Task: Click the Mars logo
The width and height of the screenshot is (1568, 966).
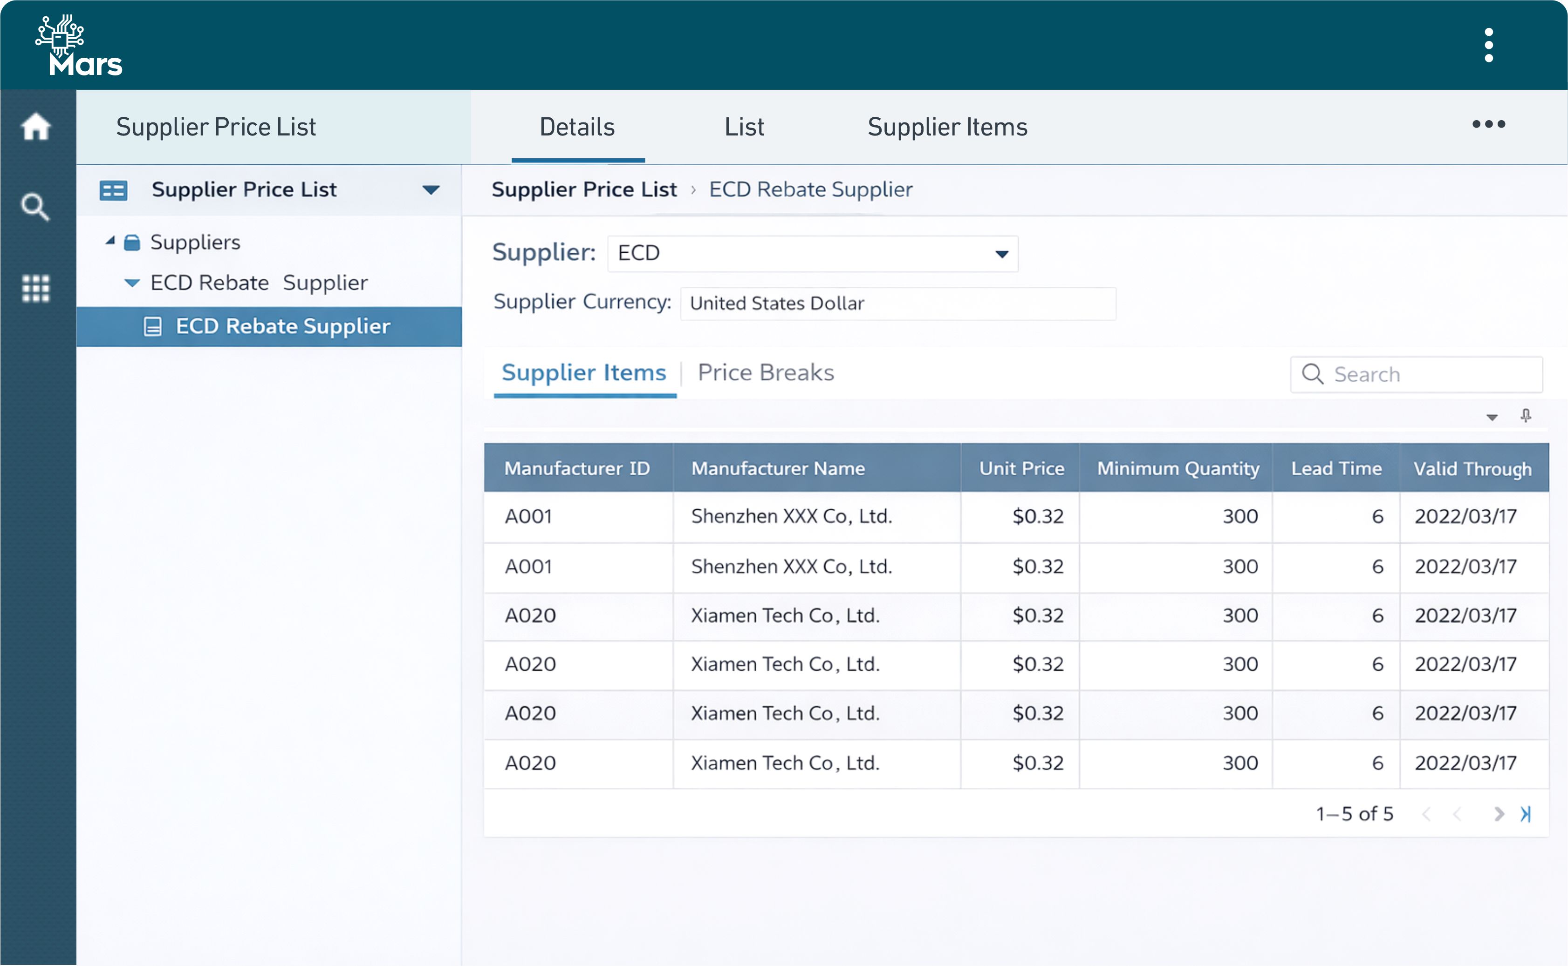Action: click(x=77, y=45)
